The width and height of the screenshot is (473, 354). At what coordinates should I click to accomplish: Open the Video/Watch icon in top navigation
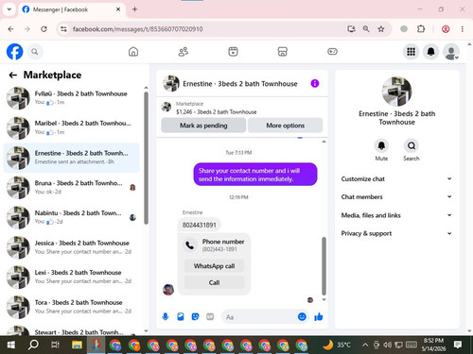[x=233, y=52]
